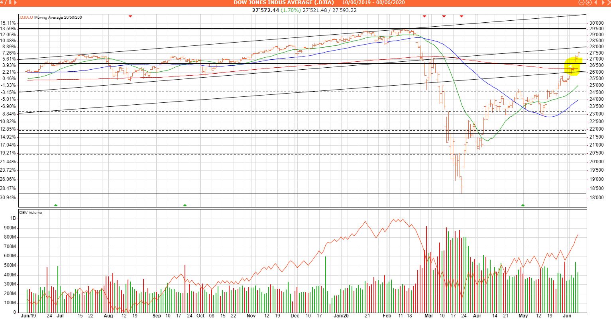611x319 pixels.
Task: Click the 15.11% percentage axis label
Action: pyautogui.click(x=8, y=23)
